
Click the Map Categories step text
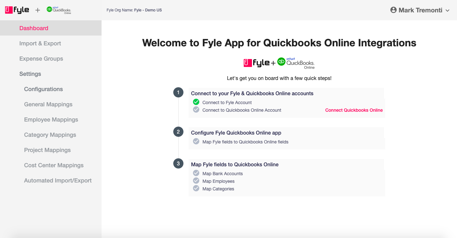[218, 189]
